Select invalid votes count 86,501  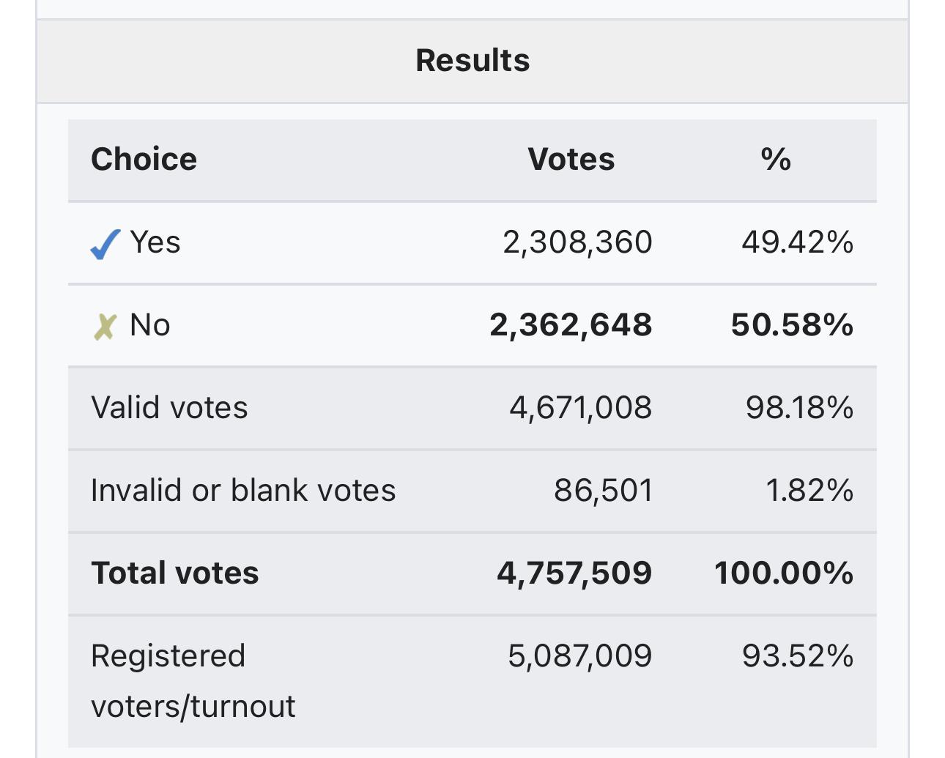(603, 491)
